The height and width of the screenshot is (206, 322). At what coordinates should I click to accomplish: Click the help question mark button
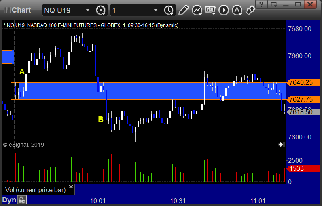tap(261, 4)
